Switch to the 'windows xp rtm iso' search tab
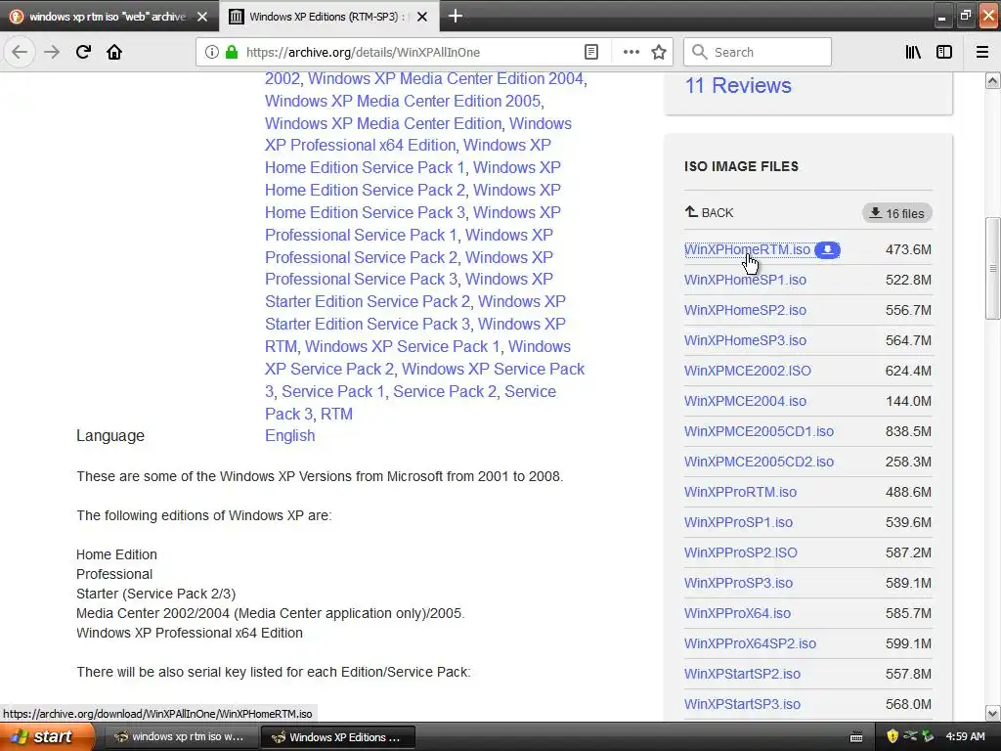 pos(108,17)
